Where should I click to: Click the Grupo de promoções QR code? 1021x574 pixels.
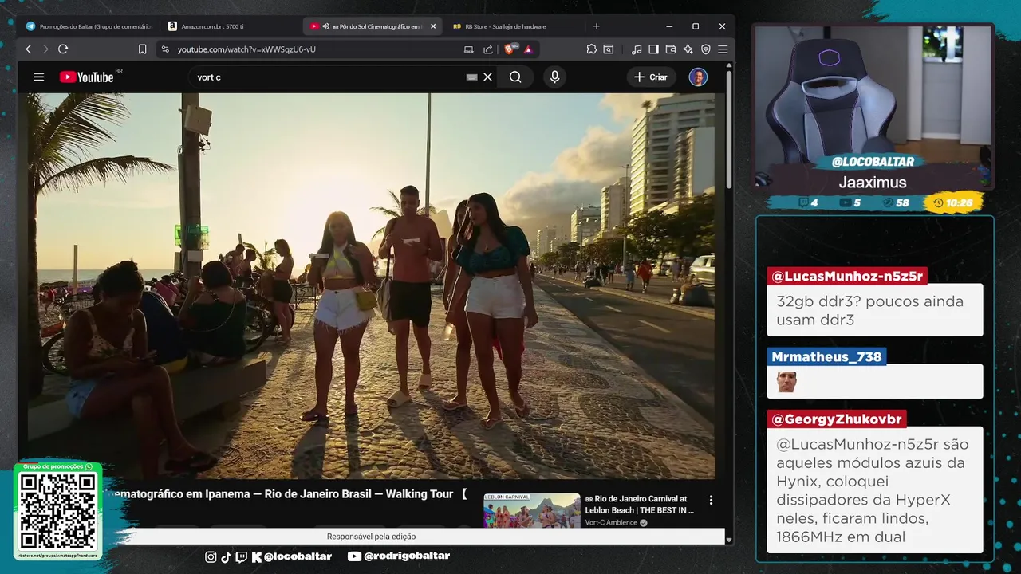pos(57,511)
